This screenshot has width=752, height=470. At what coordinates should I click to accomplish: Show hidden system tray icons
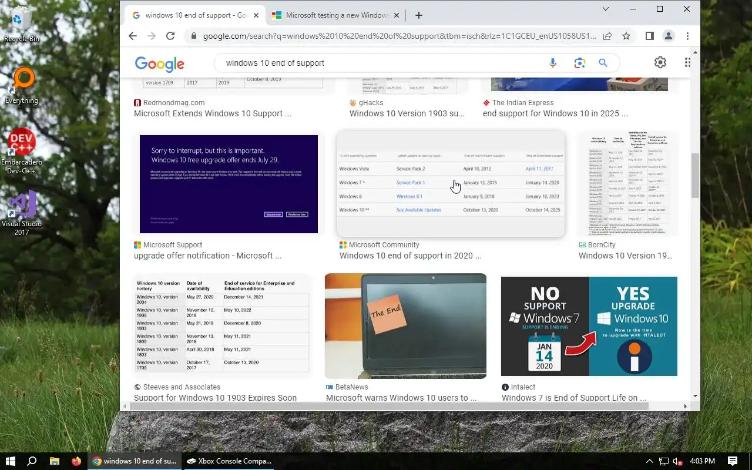click(650, 461)
